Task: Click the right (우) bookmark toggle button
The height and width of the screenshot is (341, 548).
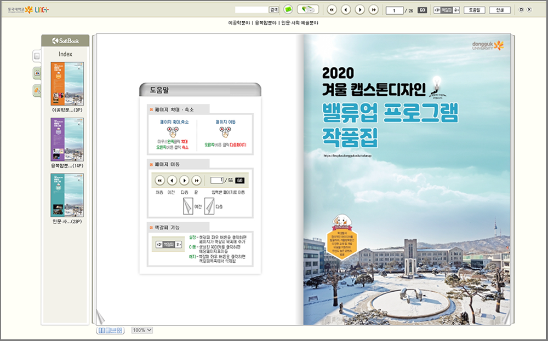Action: [x=456, y=10]
